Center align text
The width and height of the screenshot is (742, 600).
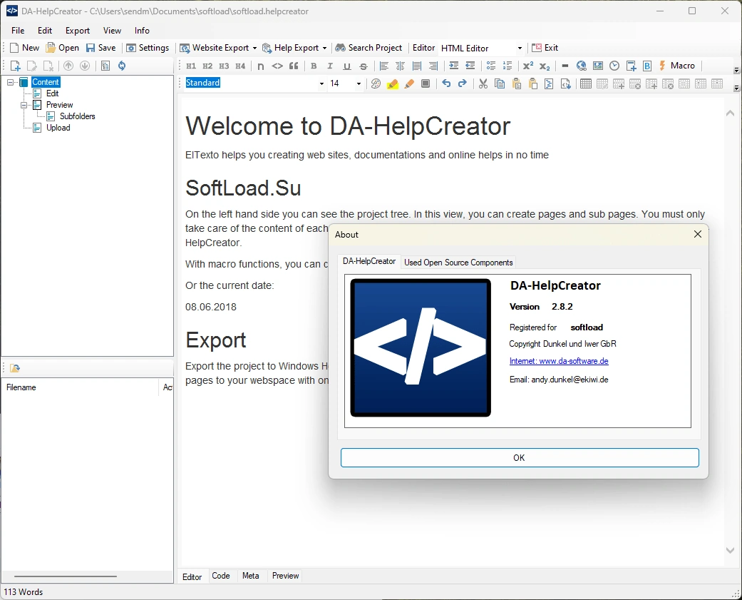[x=401, y=66]
